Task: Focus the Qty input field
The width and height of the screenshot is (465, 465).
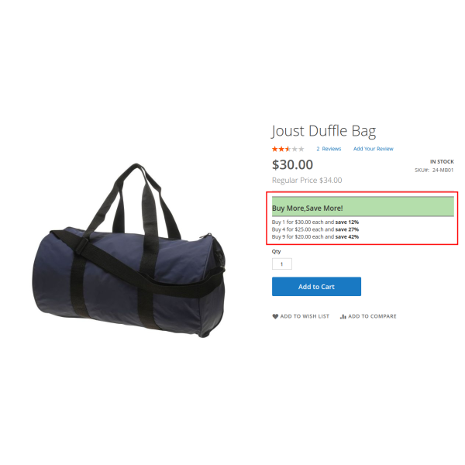Action: [282, 263]
